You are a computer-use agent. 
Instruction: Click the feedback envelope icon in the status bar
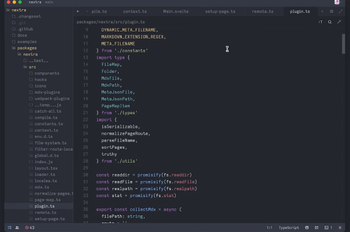coord(317,228)
